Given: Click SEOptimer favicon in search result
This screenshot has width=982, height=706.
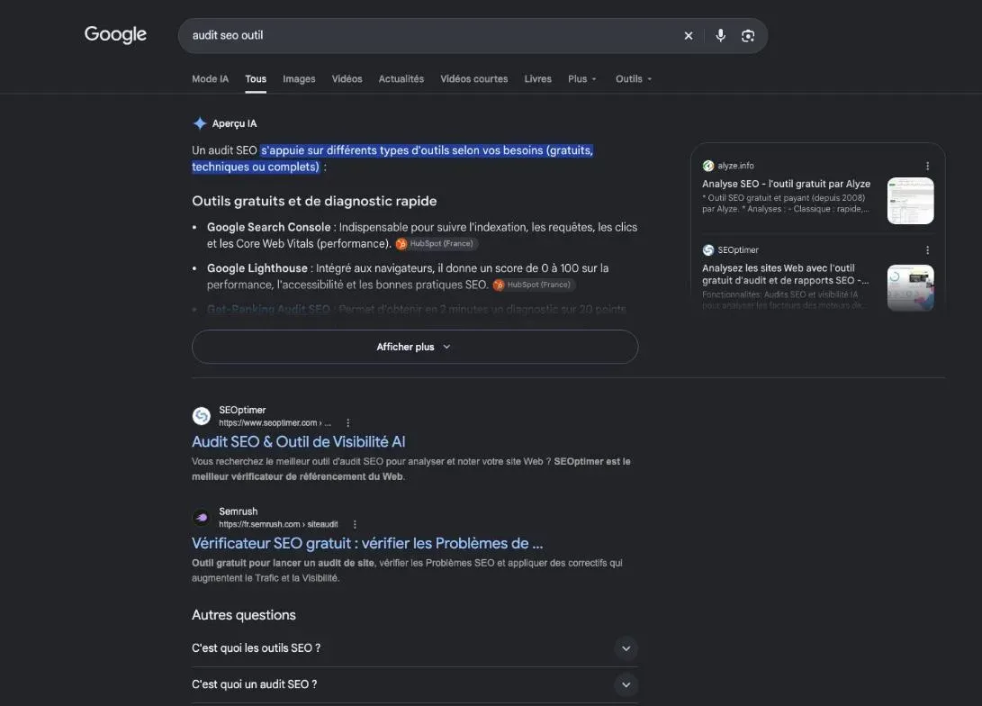Looking at the screenshot, I should (202, 416).
